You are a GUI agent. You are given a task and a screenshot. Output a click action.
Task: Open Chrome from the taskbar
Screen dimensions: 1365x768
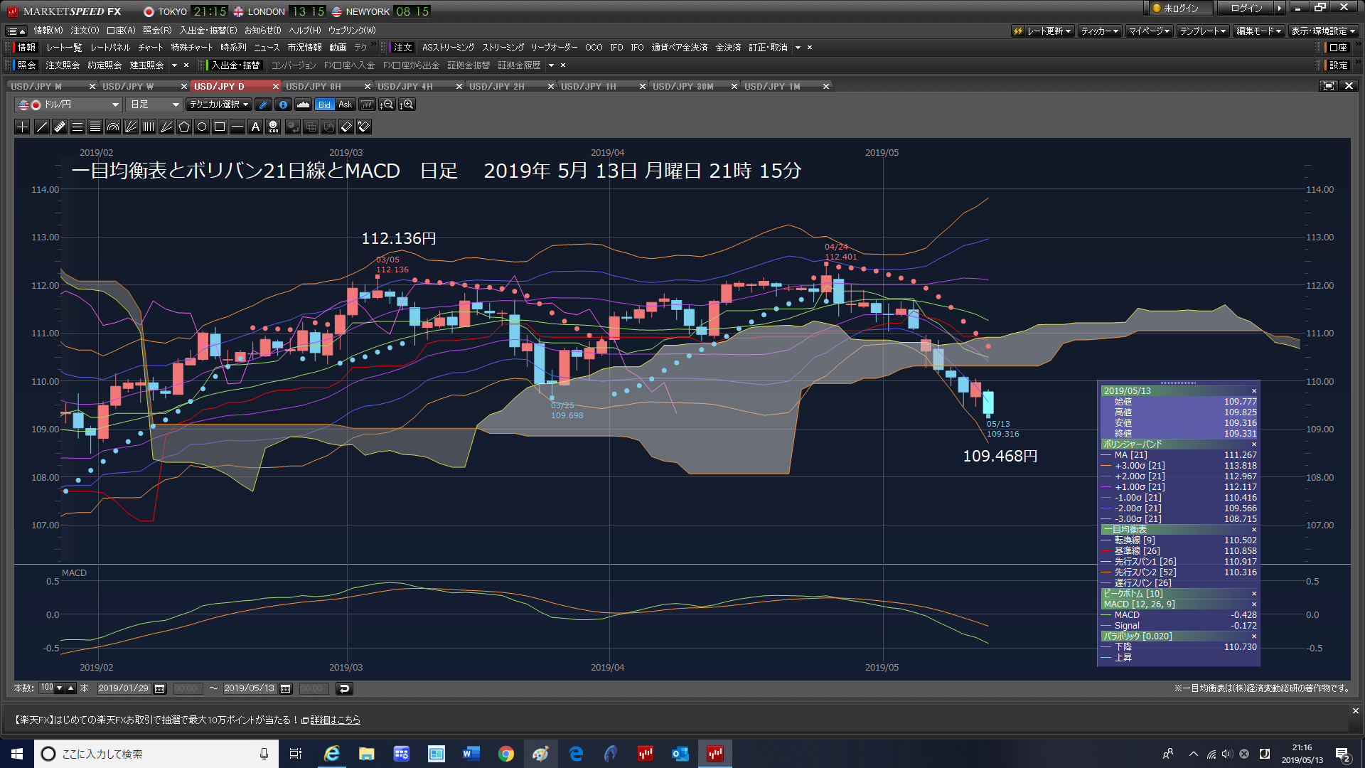(506, 754)
